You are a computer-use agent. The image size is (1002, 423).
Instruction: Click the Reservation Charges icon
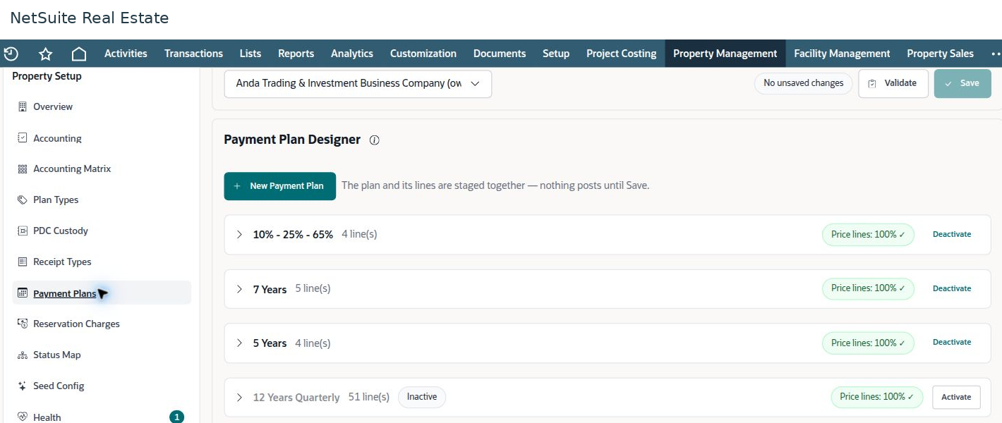pyautogui.click(x=22, y=324)
